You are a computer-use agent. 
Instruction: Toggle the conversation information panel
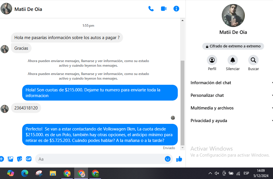tap(176, 9)
